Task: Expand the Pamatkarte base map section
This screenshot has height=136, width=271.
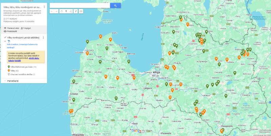Action: click(x=5, y=81)
